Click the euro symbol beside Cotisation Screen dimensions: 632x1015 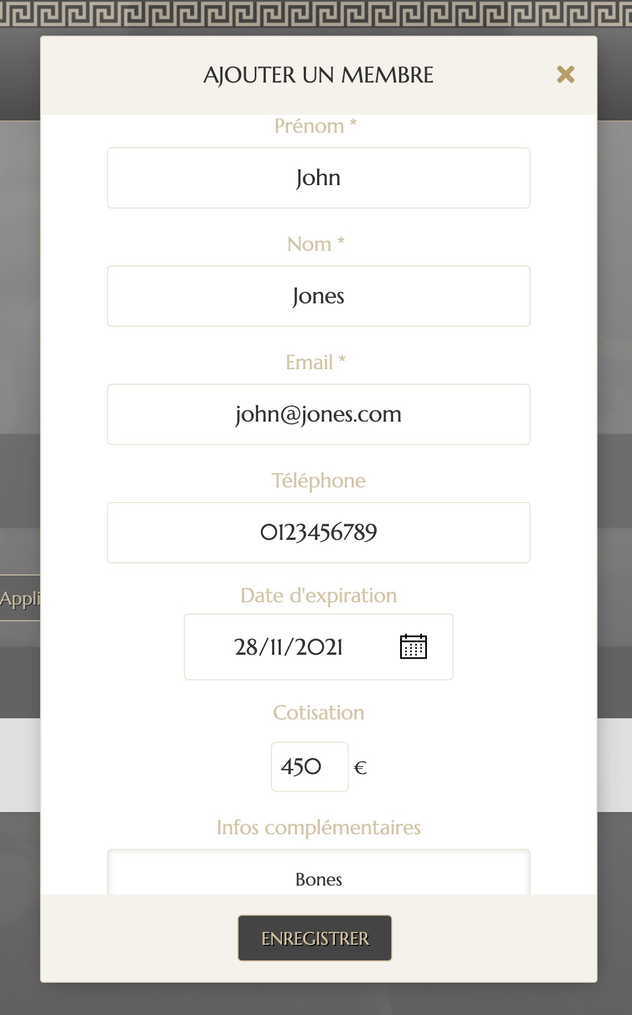tap(360, 768)
